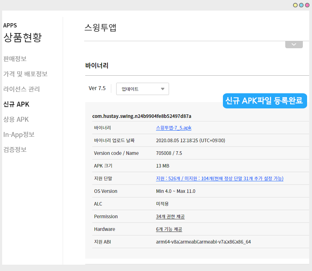Open the 지원 단말 supported devices link
The image size is (312, 271).
click(x=219, y=178)
